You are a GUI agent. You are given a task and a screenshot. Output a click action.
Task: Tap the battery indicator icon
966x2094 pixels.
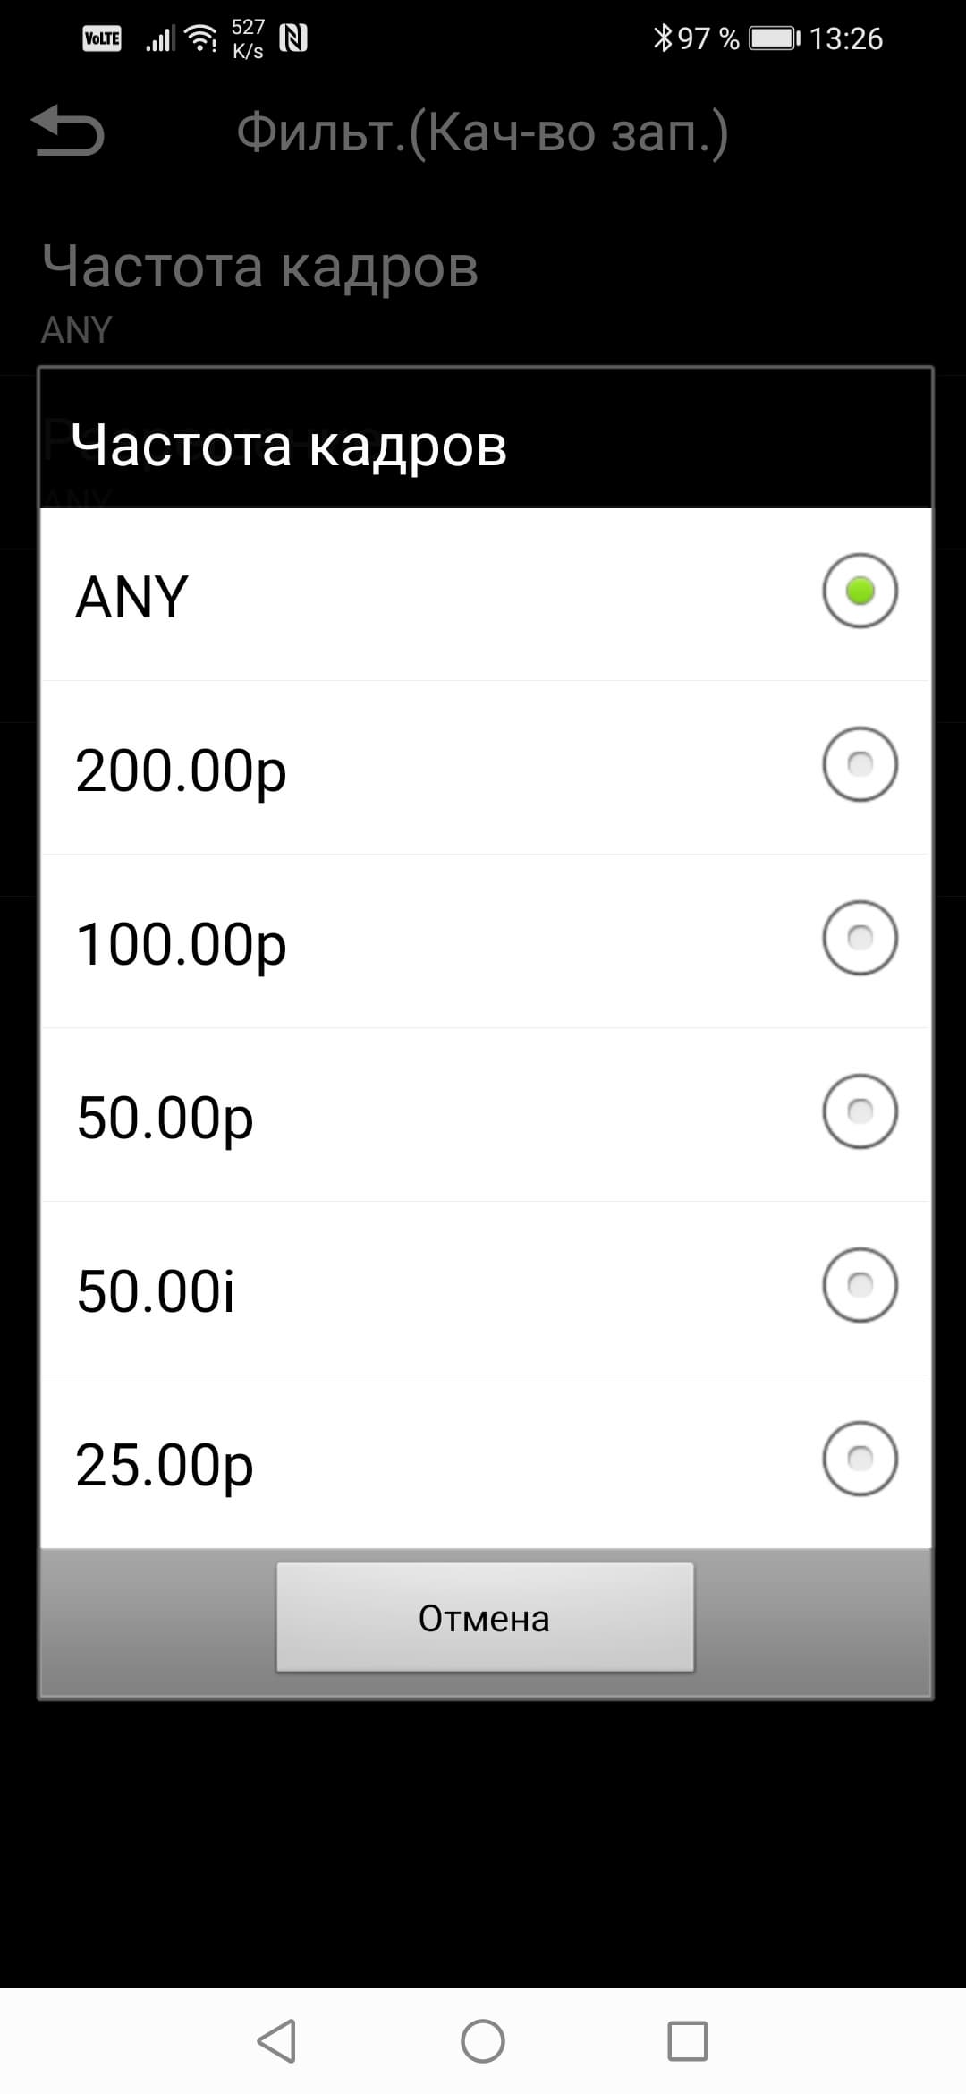click(774, 38)
